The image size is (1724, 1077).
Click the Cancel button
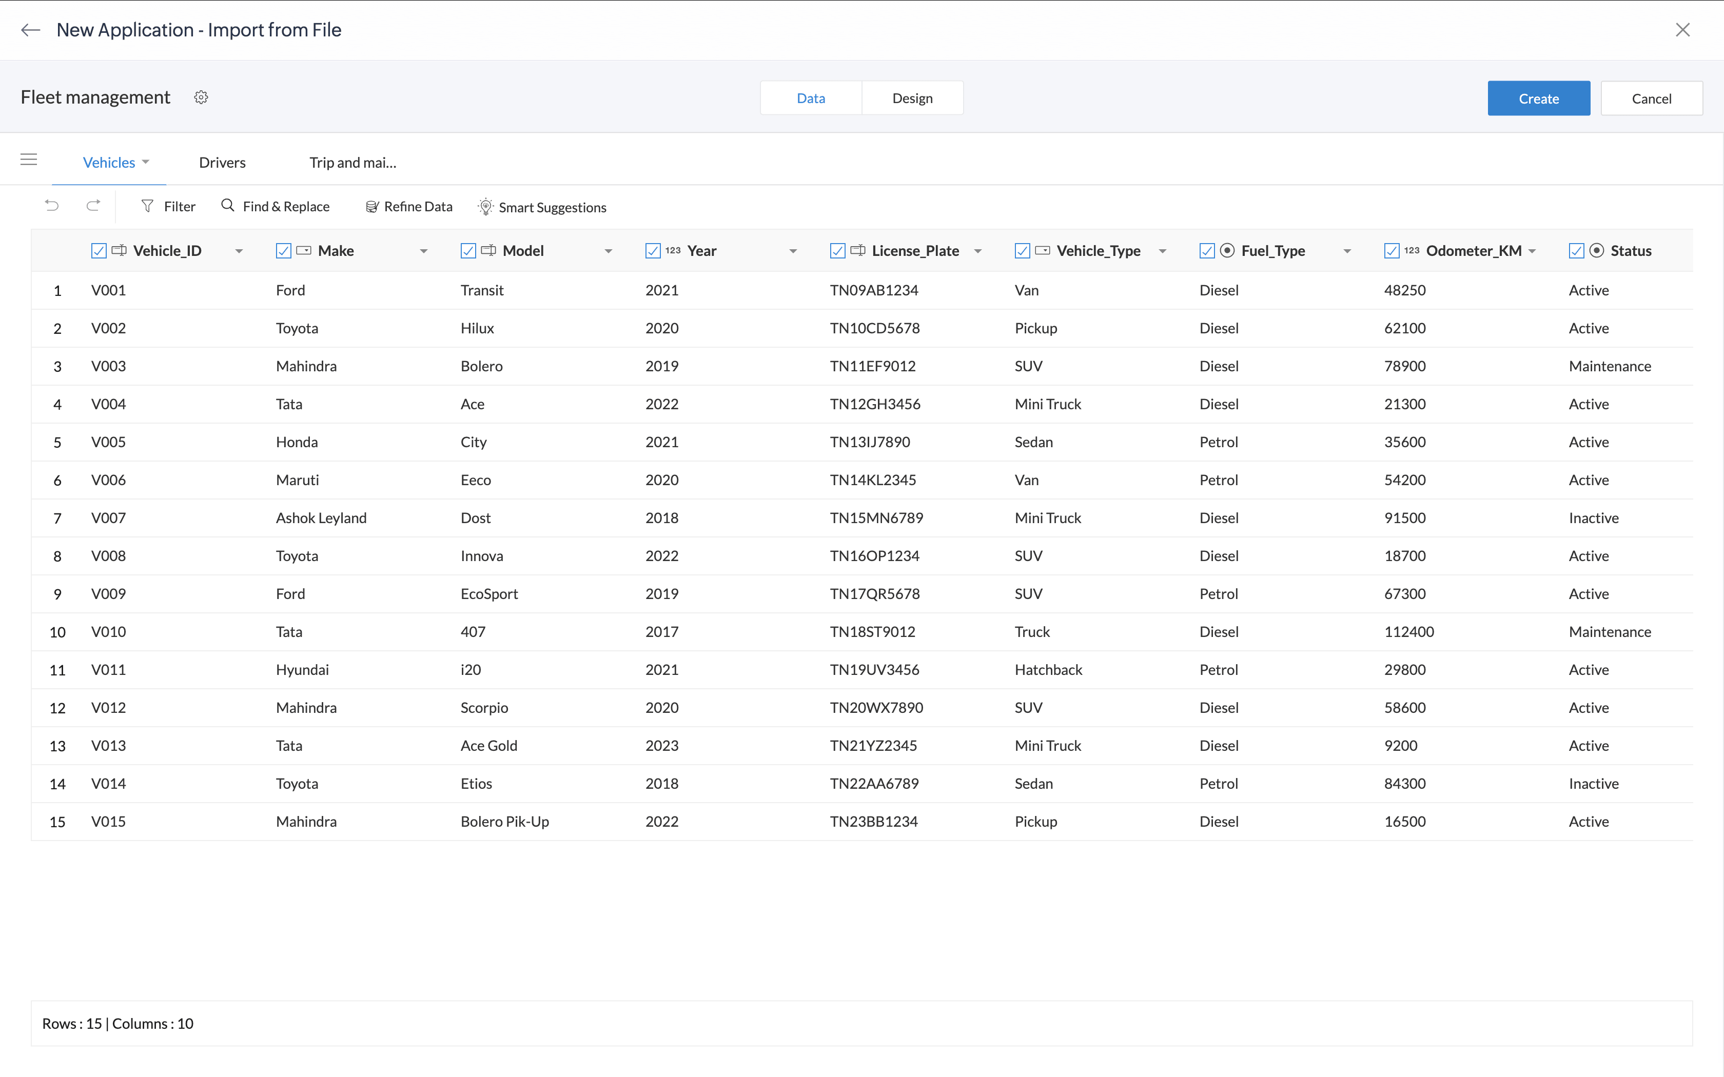[1651, 98]
